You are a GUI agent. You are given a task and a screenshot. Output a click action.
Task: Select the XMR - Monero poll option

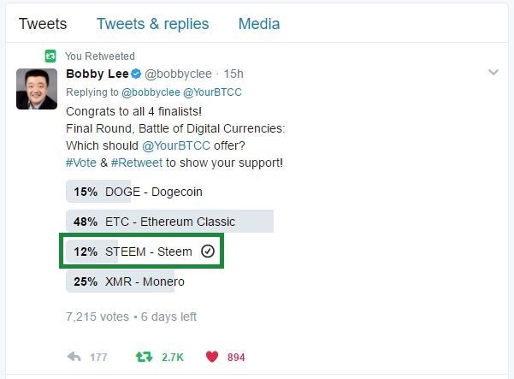144,281
